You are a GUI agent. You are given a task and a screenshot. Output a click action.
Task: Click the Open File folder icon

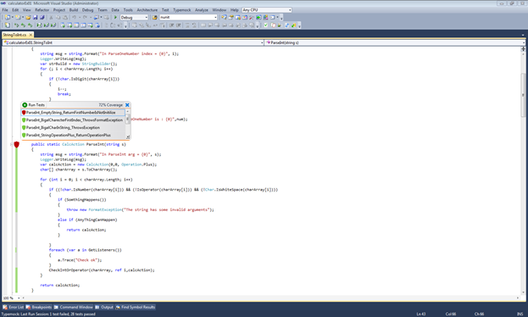(x=28, y=17)
